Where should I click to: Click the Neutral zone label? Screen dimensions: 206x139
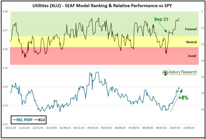(x=191, y=42)
